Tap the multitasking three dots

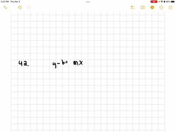click(x=88, y=2)
